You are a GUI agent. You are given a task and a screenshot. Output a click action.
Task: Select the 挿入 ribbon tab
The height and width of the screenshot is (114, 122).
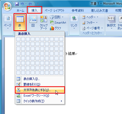click(x=35, y=10)
